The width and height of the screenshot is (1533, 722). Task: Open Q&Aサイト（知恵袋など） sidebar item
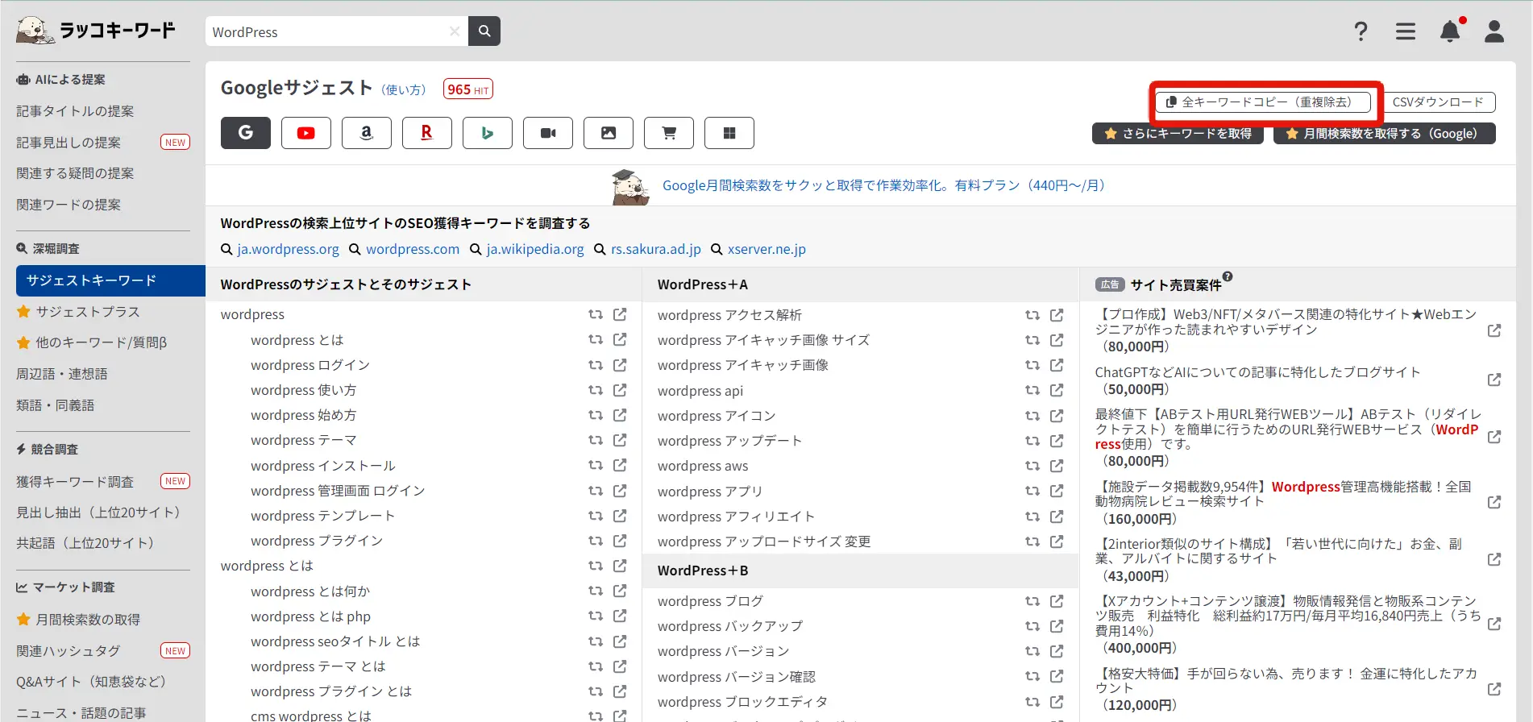[x=91, y=682]
